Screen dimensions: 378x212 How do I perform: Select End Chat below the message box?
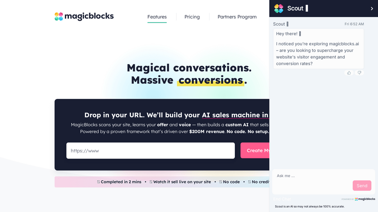click(282, 199)
